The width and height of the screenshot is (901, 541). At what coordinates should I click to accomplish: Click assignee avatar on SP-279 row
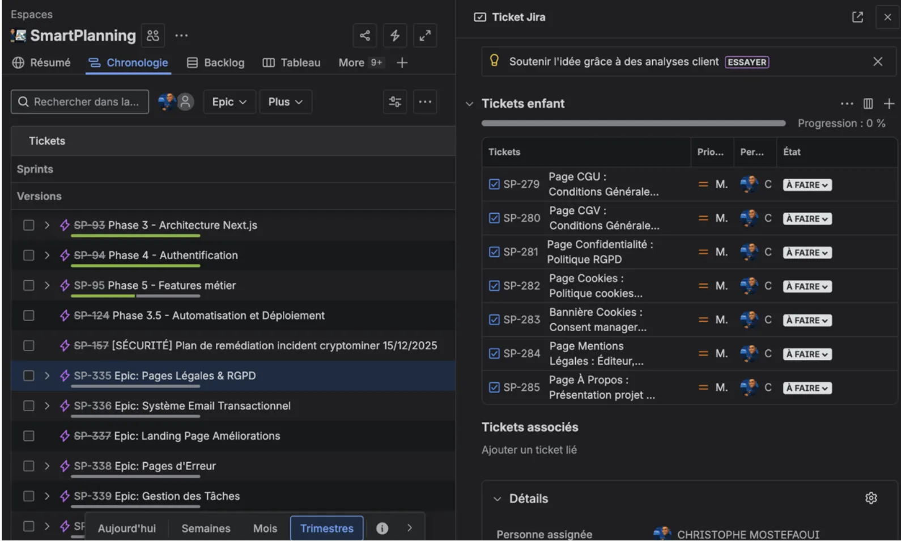point(749,184)
